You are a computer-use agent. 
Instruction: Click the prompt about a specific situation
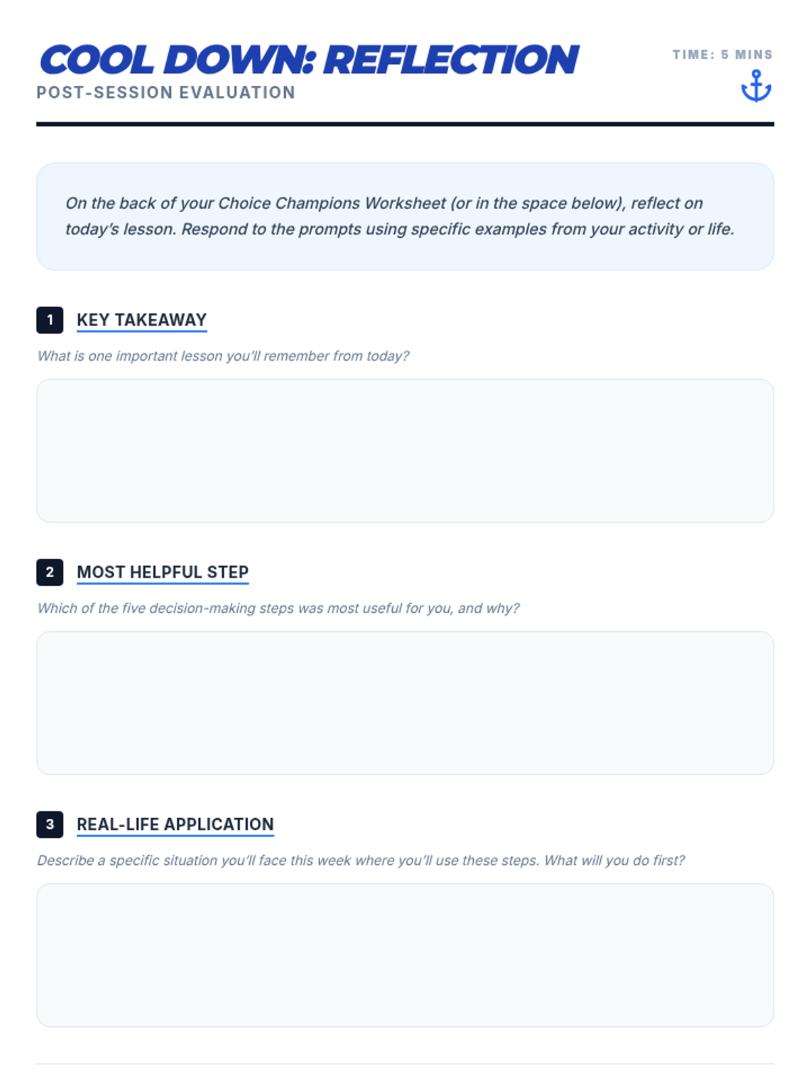(360, 860)
